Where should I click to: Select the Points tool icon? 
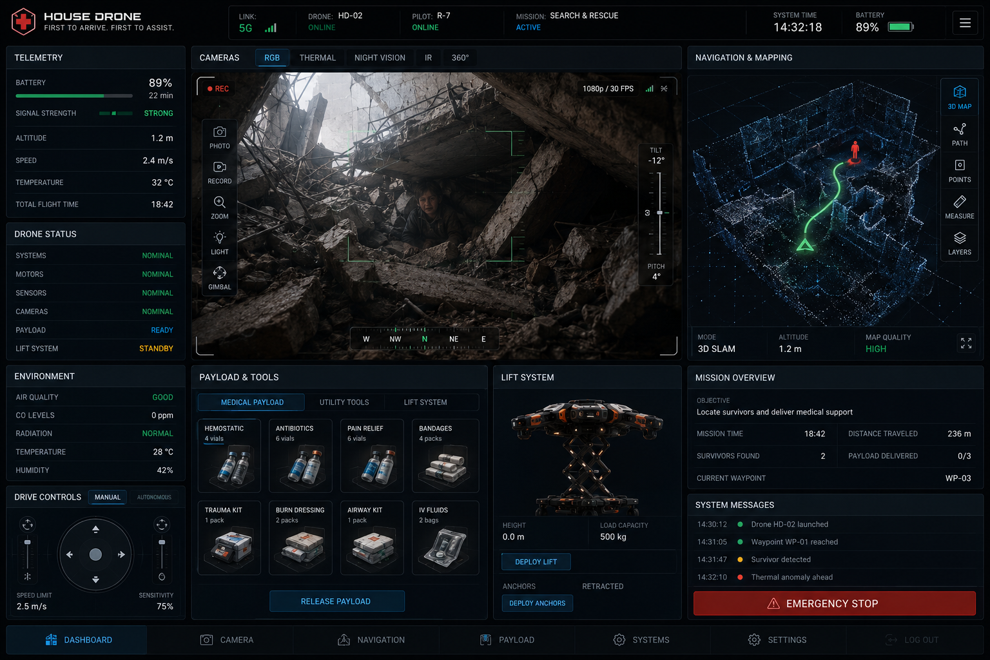tap(960, 171)
